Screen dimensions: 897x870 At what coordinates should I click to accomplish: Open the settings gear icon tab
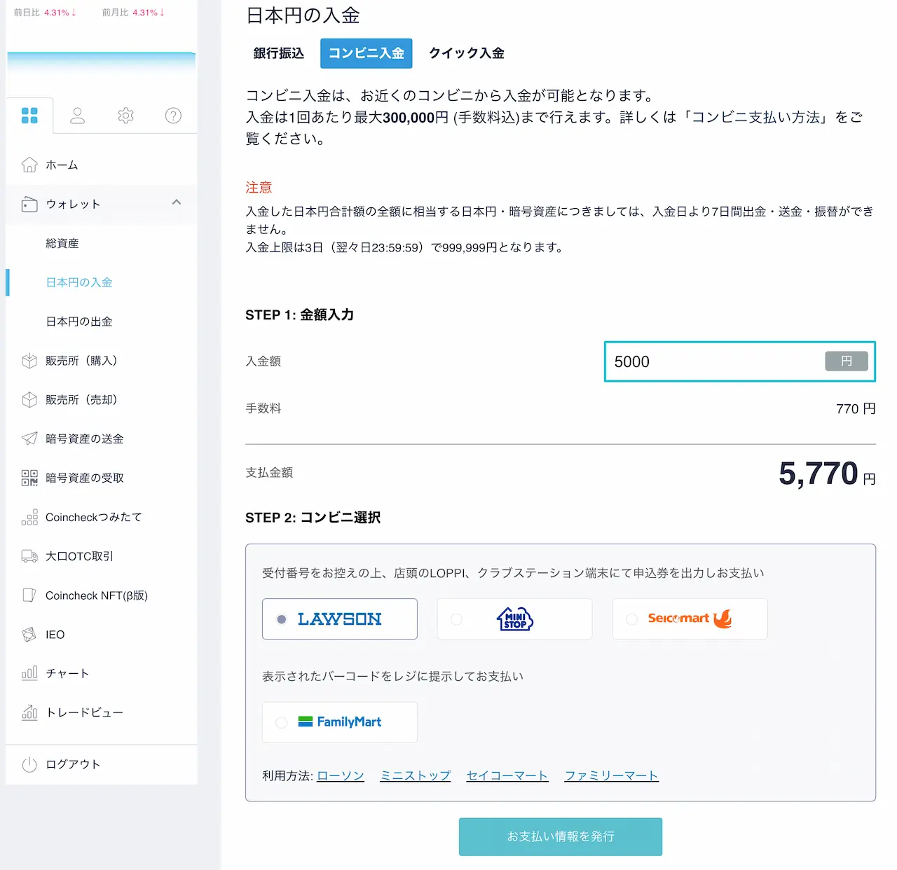125,116
